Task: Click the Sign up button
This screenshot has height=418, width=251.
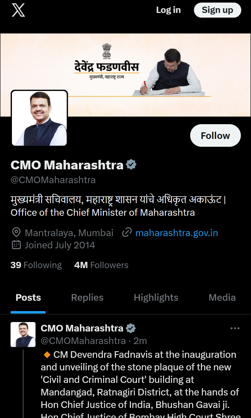Action: click(217, 10)
